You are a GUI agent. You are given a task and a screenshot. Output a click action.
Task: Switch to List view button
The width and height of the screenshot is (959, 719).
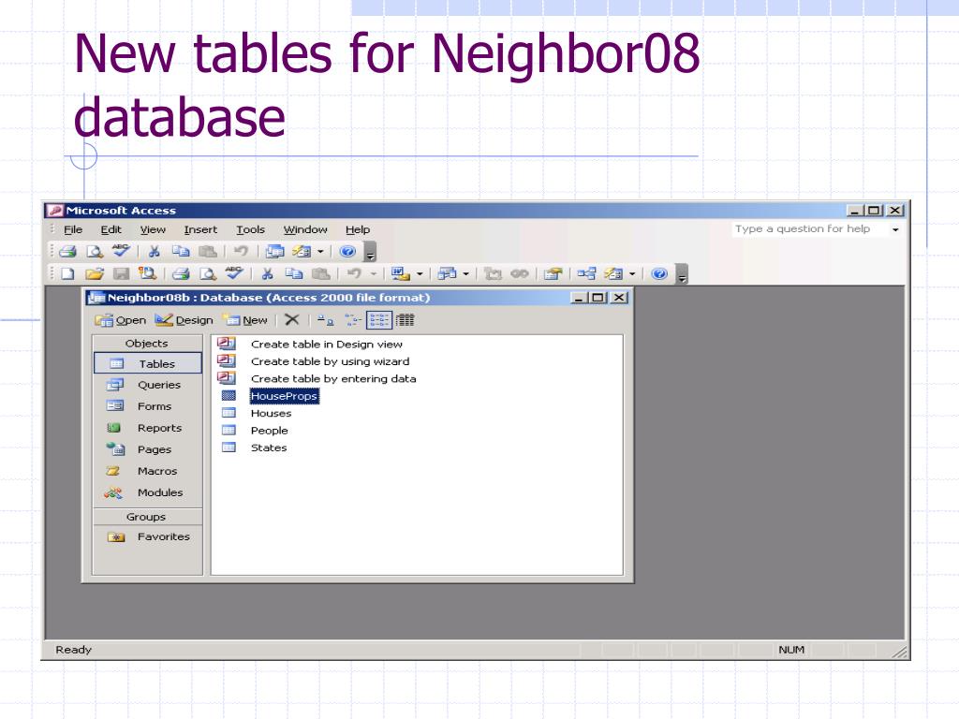pos(379,320)
